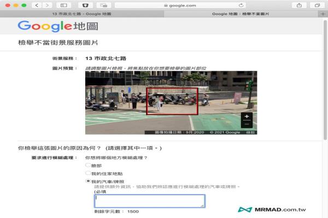Show all tabs overview icon
This screenshot has height=218, width=328.
click(x=317, y=5)
